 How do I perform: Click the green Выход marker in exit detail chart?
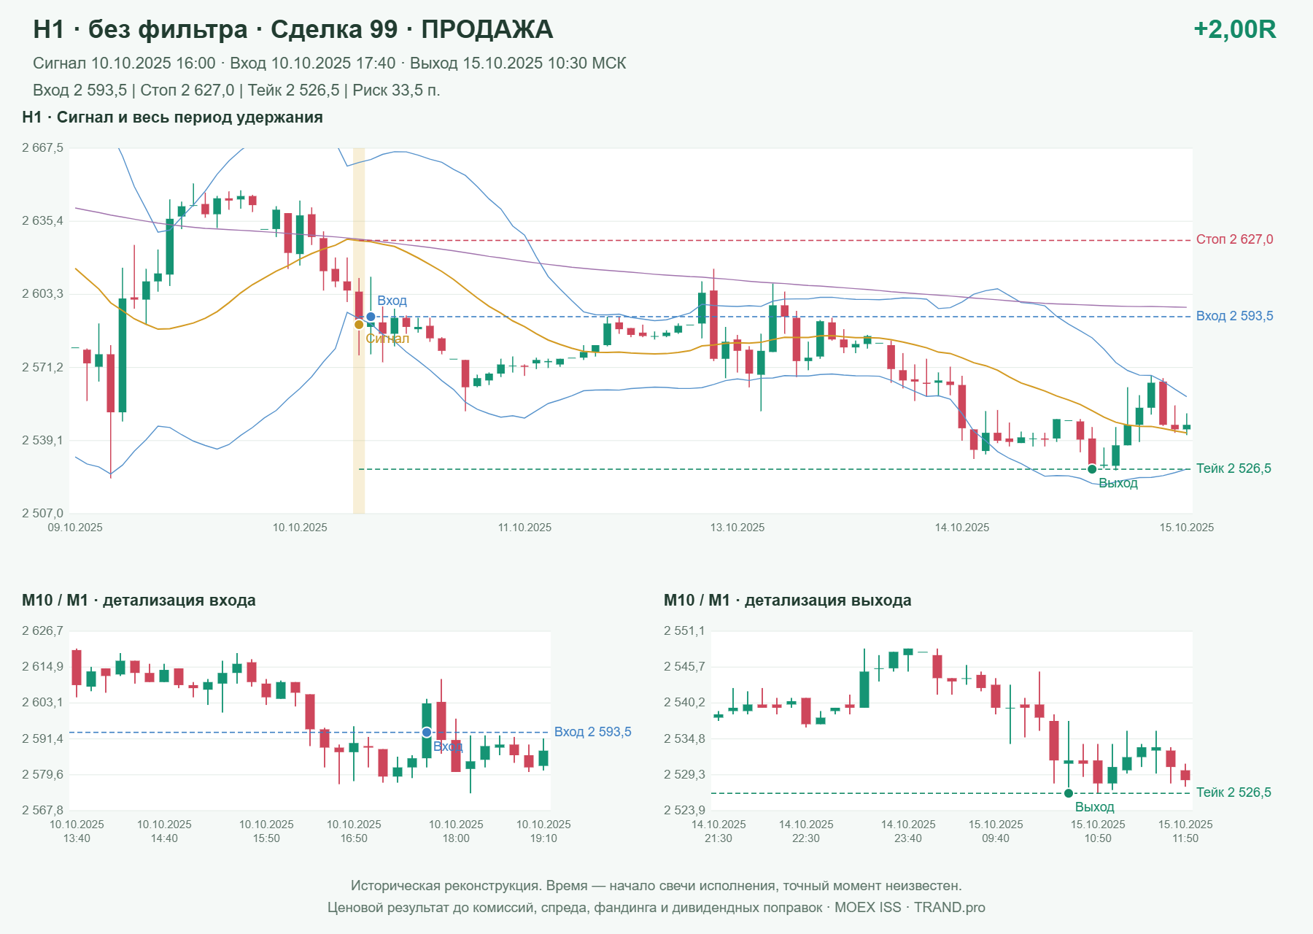click(1069, 793)
